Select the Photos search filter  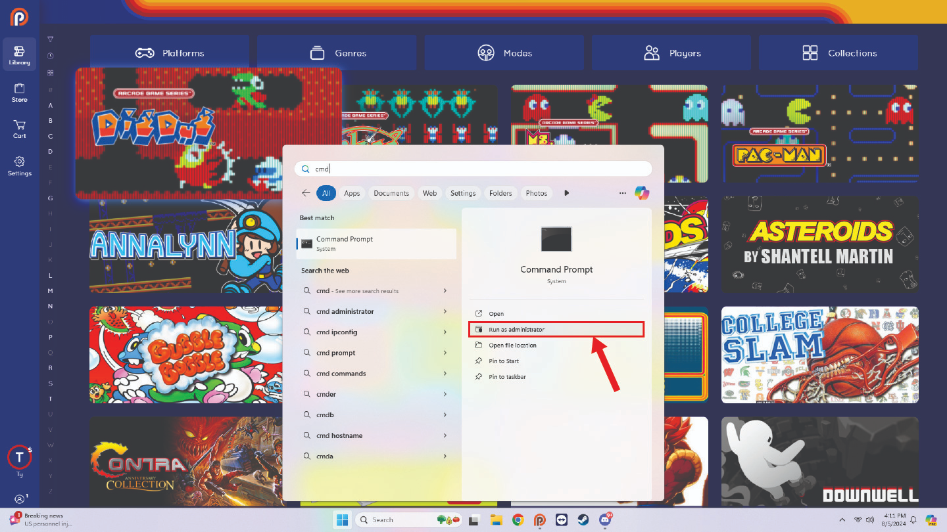pos(537,193)
